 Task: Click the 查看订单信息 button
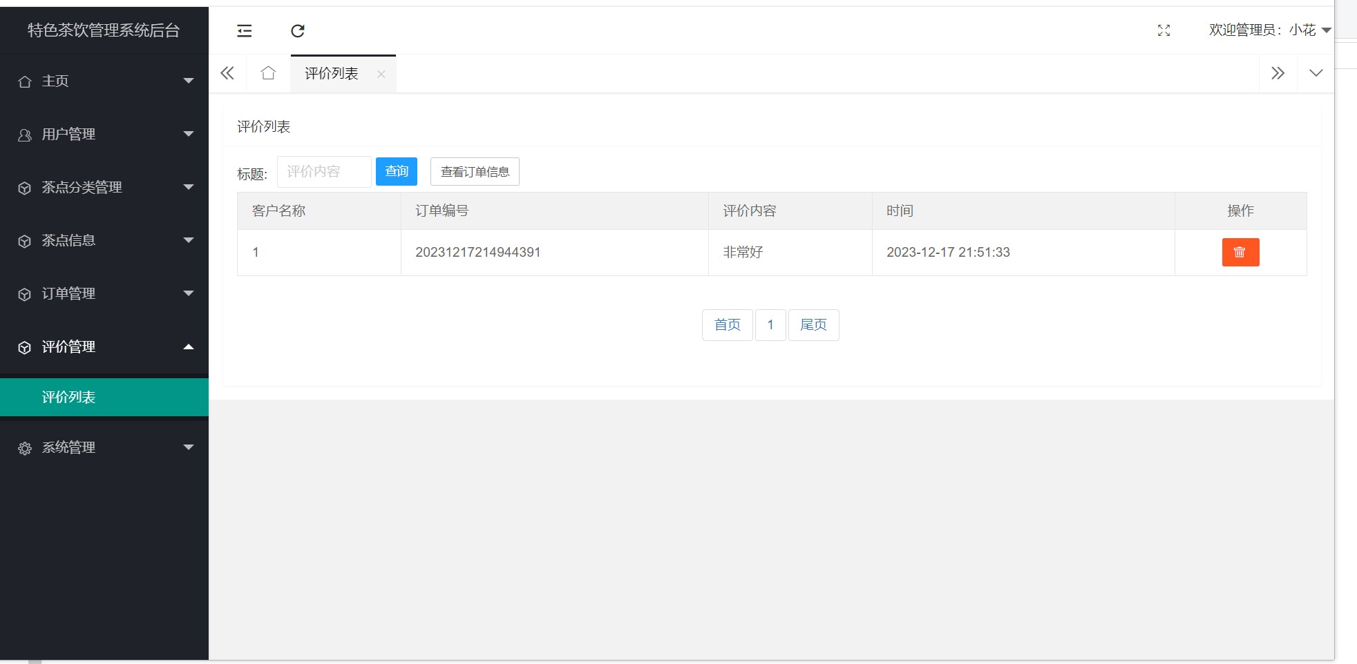475,172
